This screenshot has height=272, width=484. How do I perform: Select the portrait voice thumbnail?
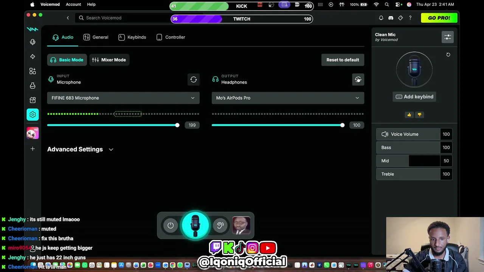click(x=241, y=226)
